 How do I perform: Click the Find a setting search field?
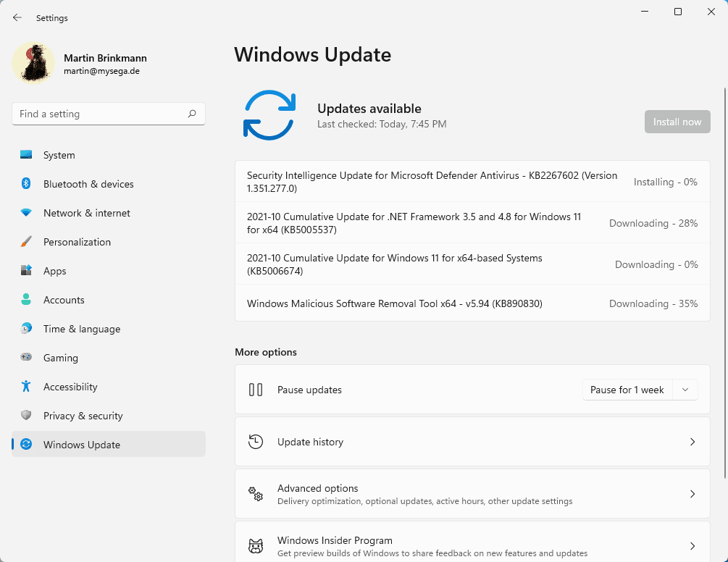pos(108,114)
